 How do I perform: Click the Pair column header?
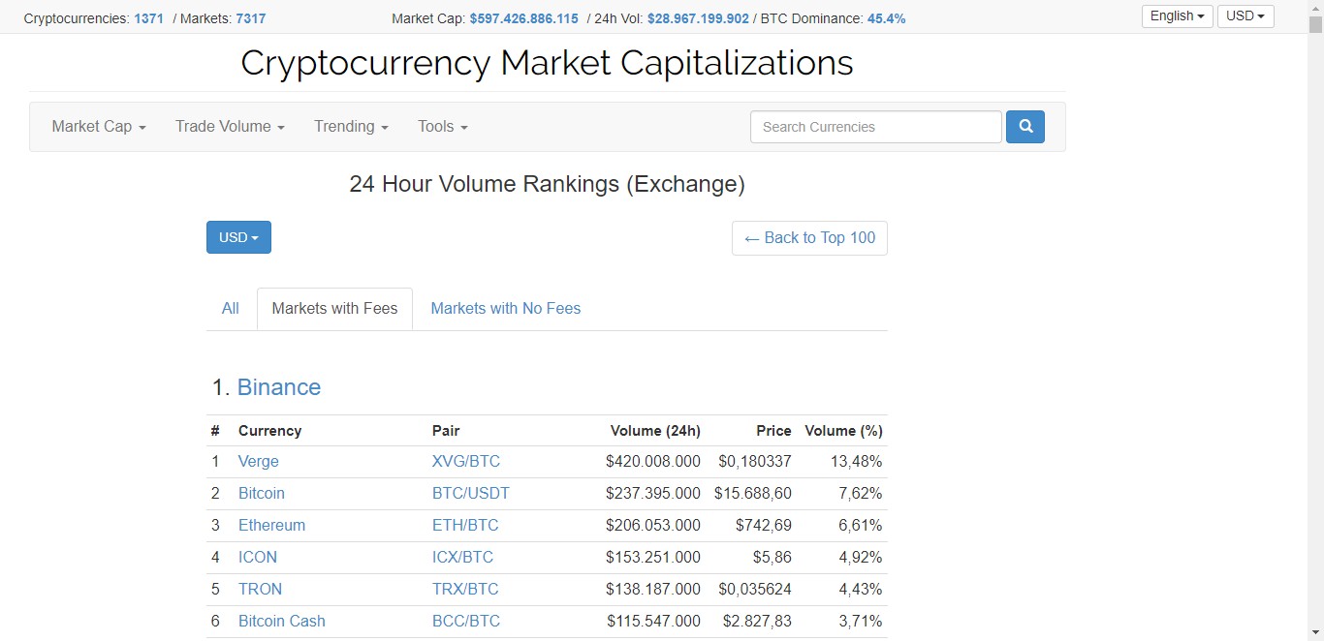pos(446,431)
